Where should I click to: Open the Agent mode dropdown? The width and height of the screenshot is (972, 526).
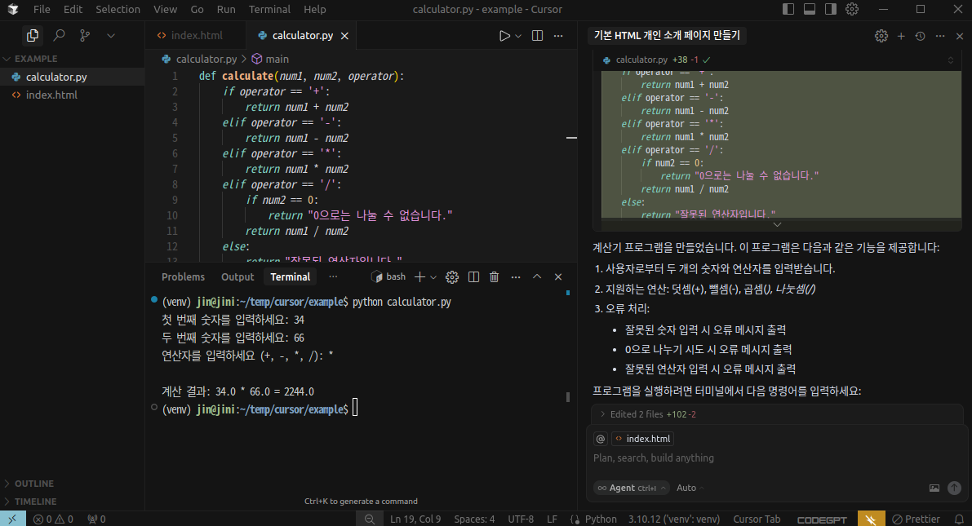pos(631,488)
